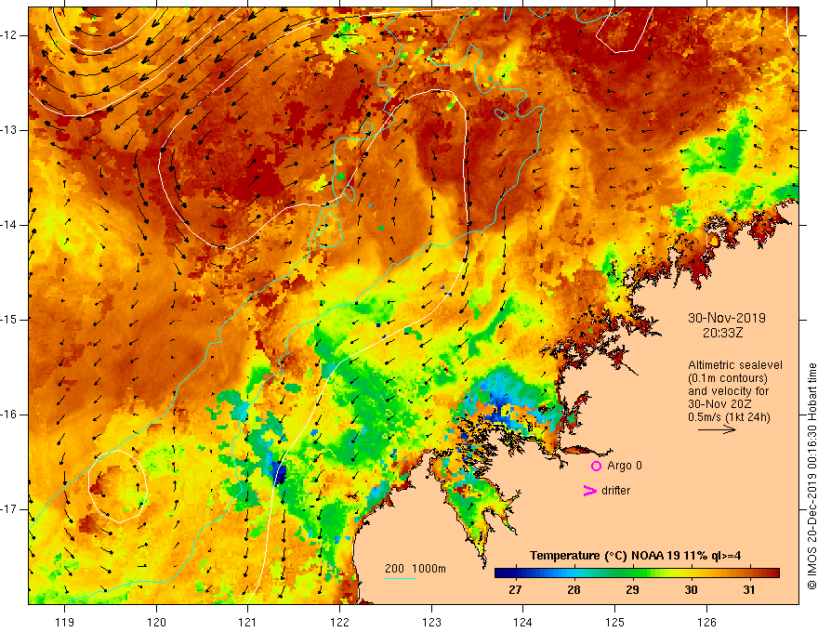Click the date label 30-Nov-2019
The width and height of the screenshot is (818, 632).
[727, 318]
